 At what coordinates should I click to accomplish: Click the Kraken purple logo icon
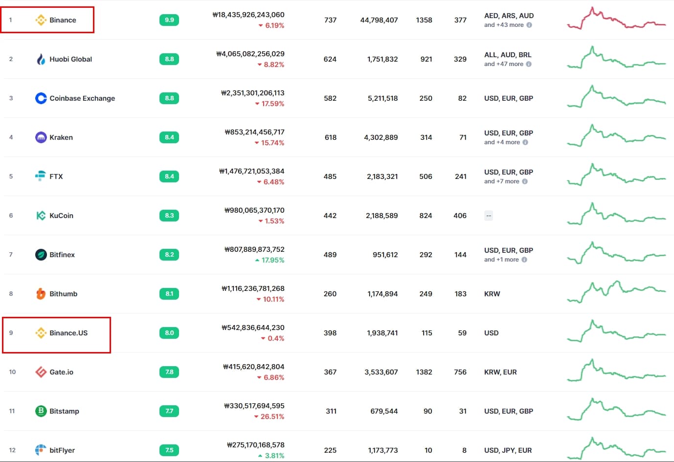click(x=41, y=137)
